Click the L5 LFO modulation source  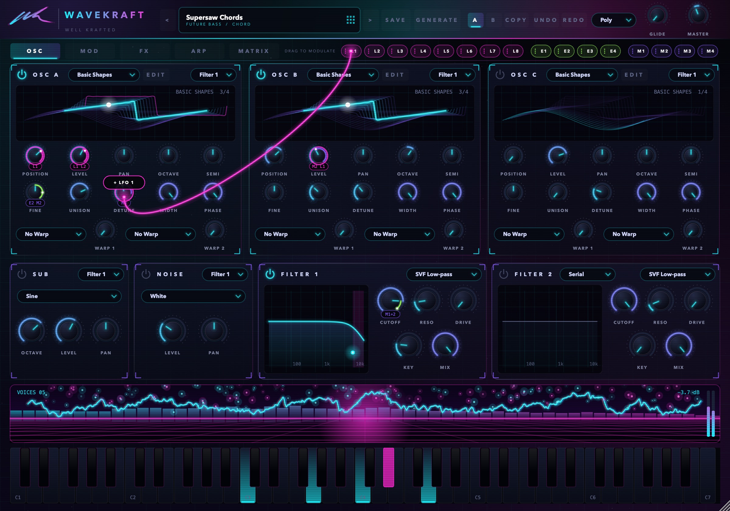point(443,51)
